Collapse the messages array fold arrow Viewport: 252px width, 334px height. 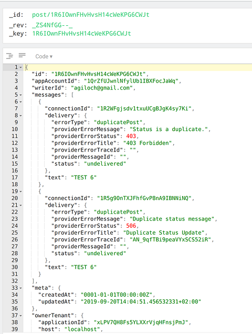[21, 95]
